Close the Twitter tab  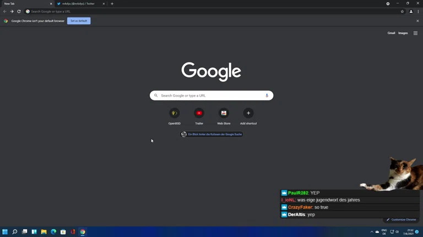click(104, 4)
